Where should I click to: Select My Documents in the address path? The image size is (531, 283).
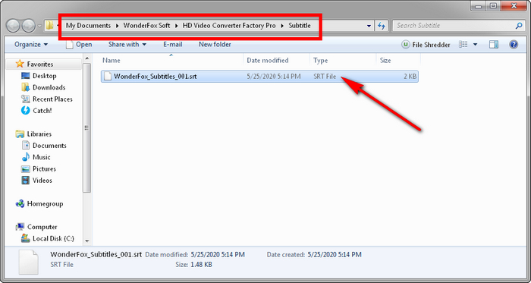(x=88, y=25)
